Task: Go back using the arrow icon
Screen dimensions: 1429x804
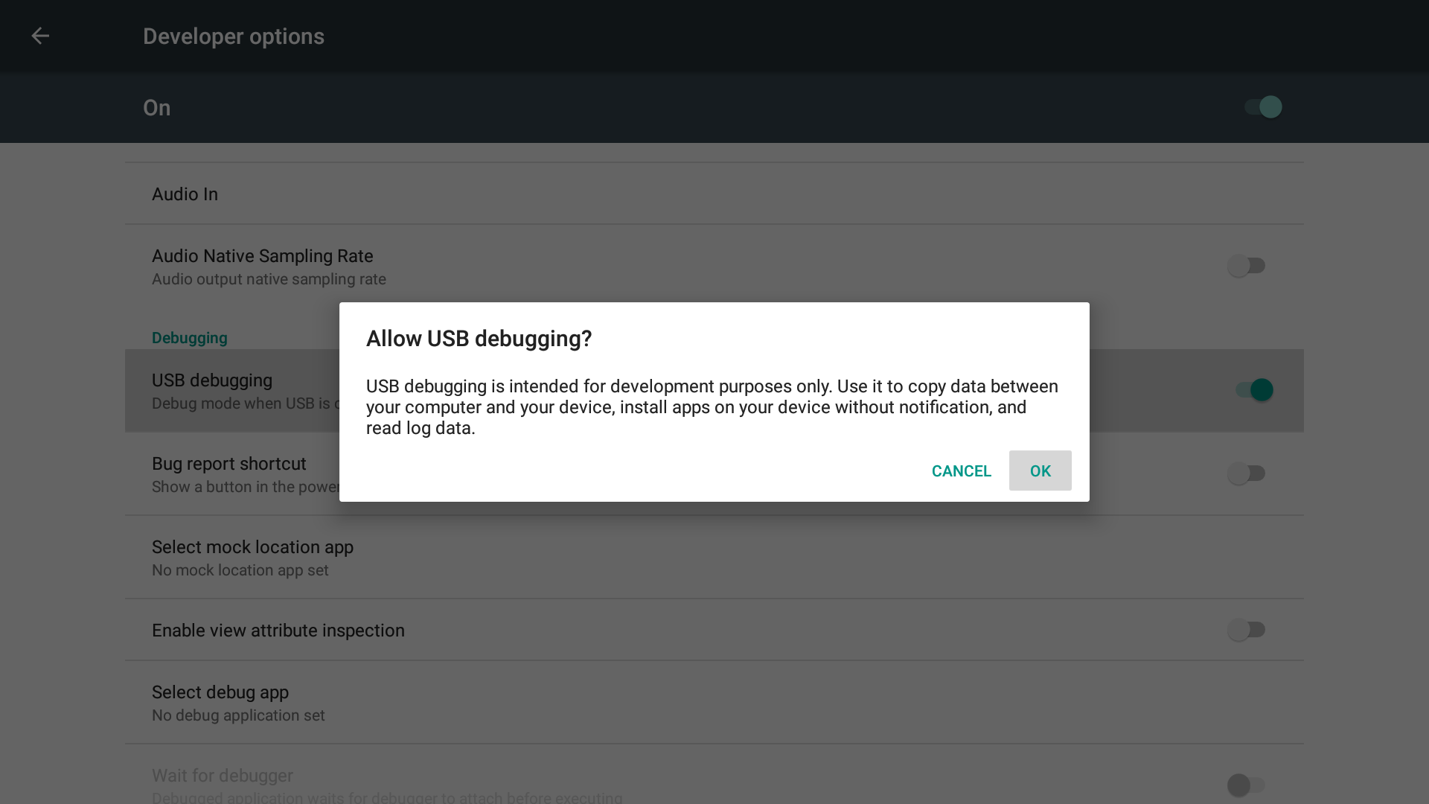Action: [40, 36]
